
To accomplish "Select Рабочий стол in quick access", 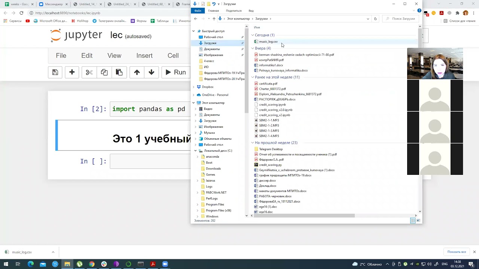I will (213, 37).
